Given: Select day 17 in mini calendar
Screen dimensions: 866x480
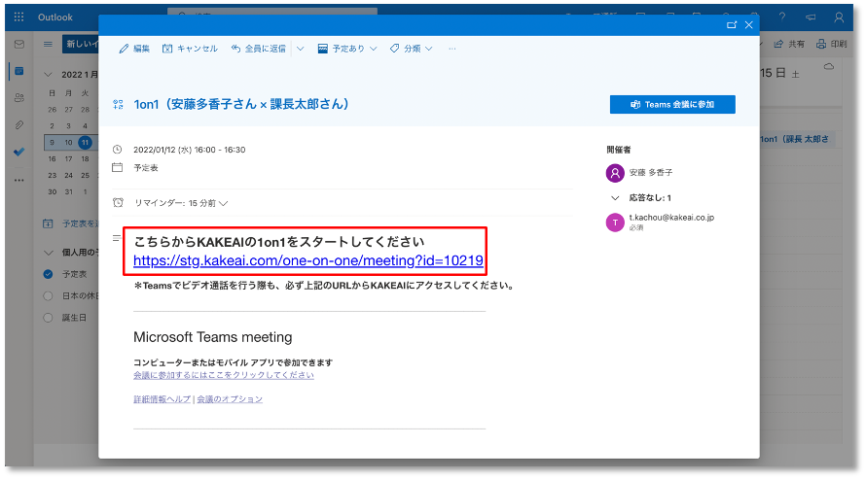Looking at the screenshot, I should coord(68,159).
